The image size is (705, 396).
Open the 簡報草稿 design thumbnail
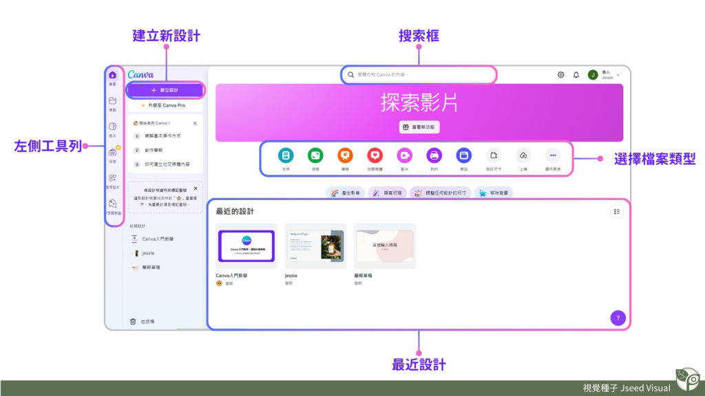[x=385, y=246]
